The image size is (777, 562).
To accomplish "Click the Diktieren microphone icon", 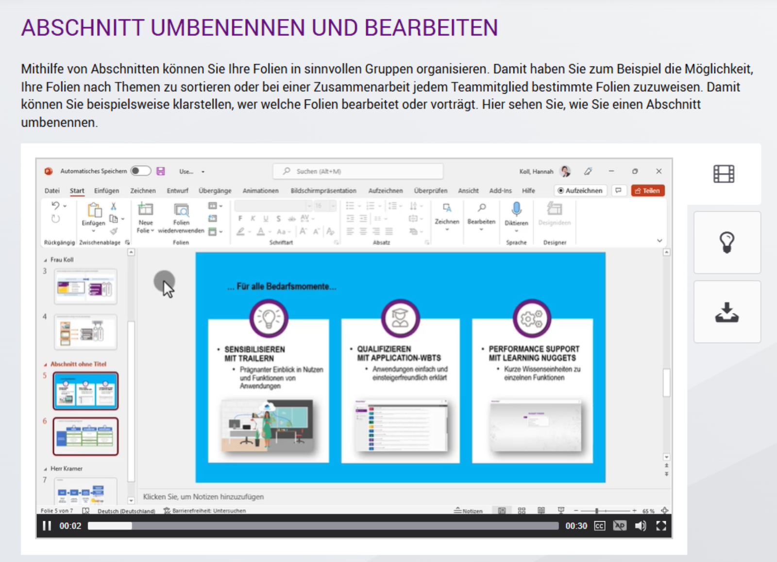I will (x=516, y=210).
